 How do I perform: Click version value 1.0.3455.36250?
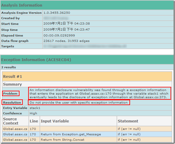point(57,13)
